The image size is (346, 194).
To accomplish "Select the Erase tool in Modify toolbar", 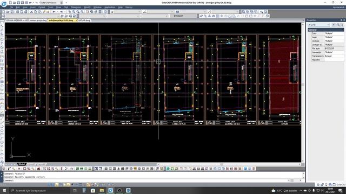I will pyautogui.click(x=201, y=16).
